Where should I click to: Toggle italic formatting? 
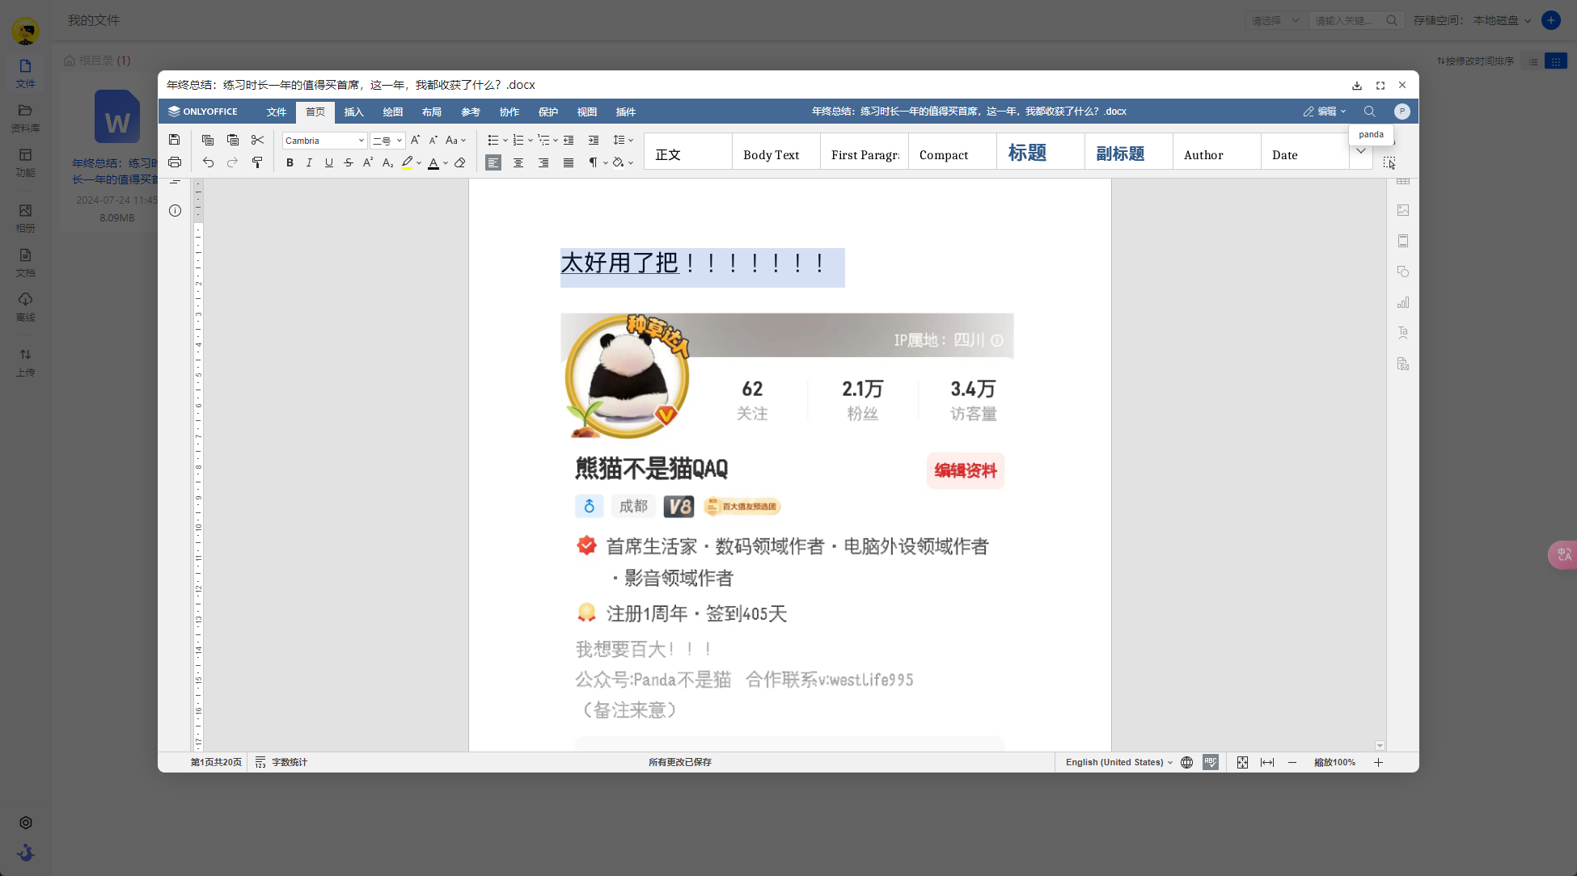pyautogui.click(x=309, y=162)
